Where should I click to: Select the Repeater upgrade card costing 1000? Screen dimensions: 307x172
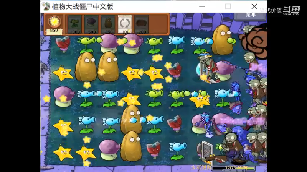pyautogui.click(x=74, y=24)
